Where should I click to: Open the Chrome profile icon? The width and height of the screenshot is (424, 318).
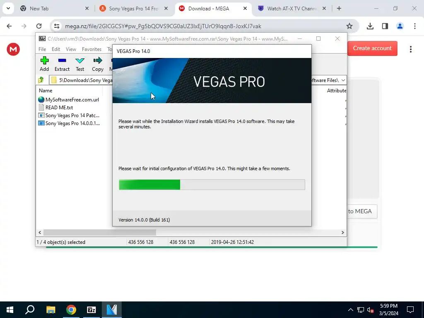point(400,26)
